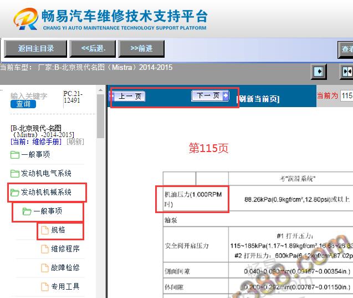Open the 维修程序 document
This screenshot has width=353, height=298.
coord(65,249)
